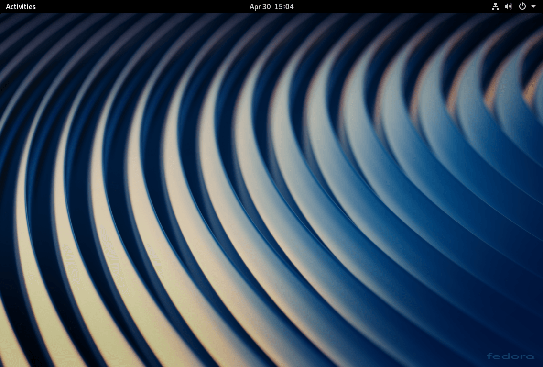Open the clock and calendar menu

coord(271,7)
